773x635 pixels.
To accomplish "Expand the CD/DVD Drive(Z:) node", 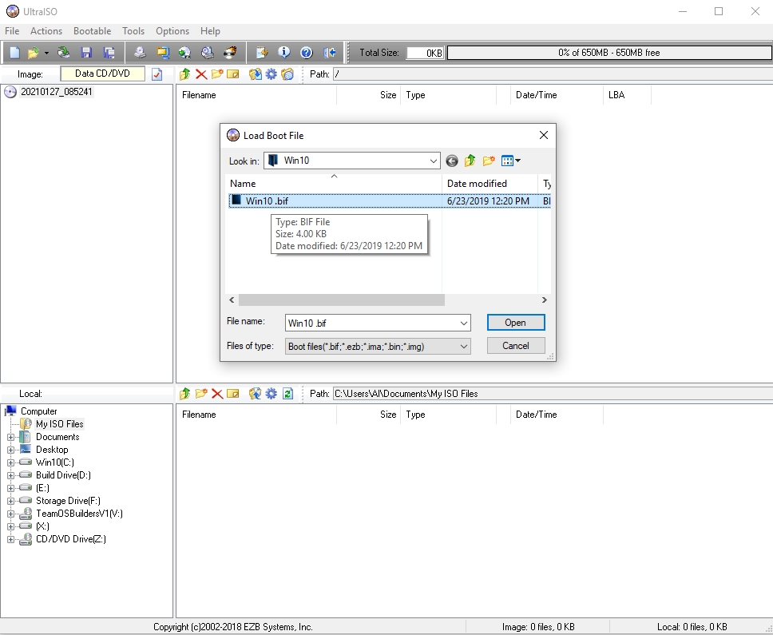I will (x=11, y=540).
